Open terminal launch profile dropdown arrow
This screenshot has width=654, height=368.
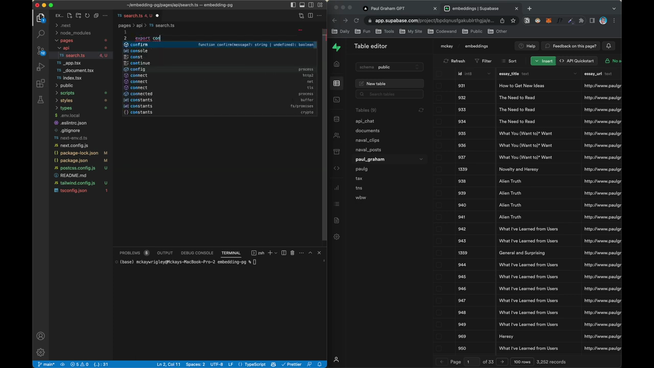(276, 252)
